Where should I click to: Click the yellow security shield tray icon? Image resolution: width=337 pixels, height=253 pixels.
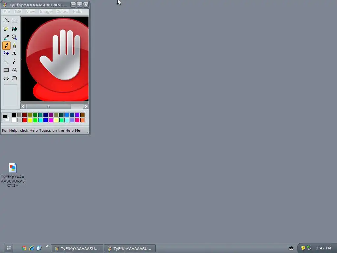tap(303, 248)
